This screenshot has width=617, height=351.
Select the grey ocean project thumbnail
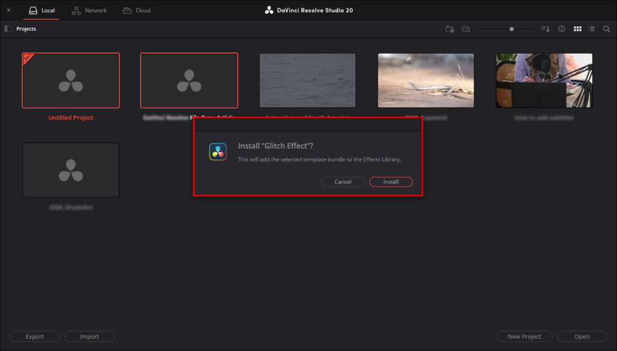(308, 80)
